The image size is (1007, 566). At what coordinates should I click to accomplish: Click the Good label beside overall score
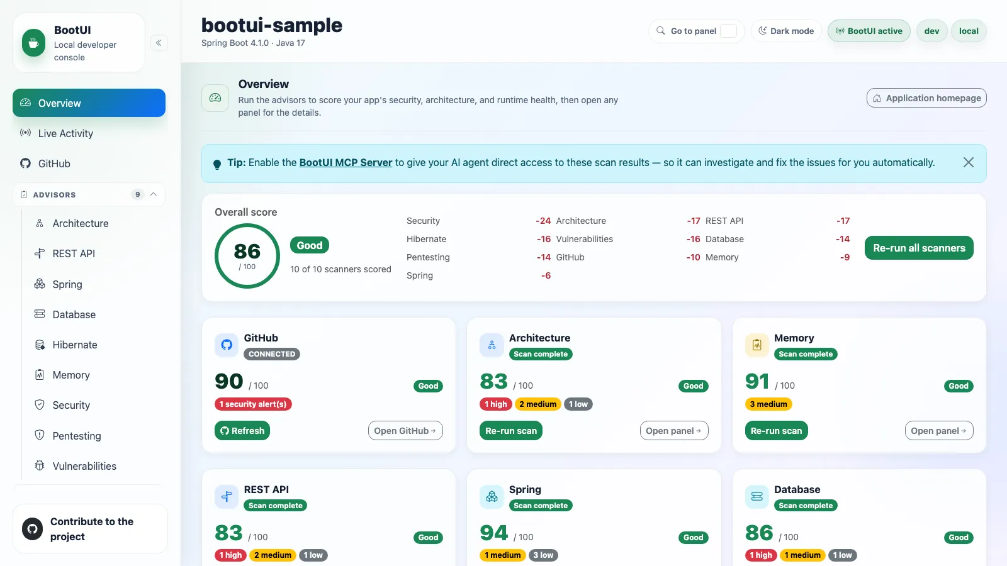click(x=310, y=245)
